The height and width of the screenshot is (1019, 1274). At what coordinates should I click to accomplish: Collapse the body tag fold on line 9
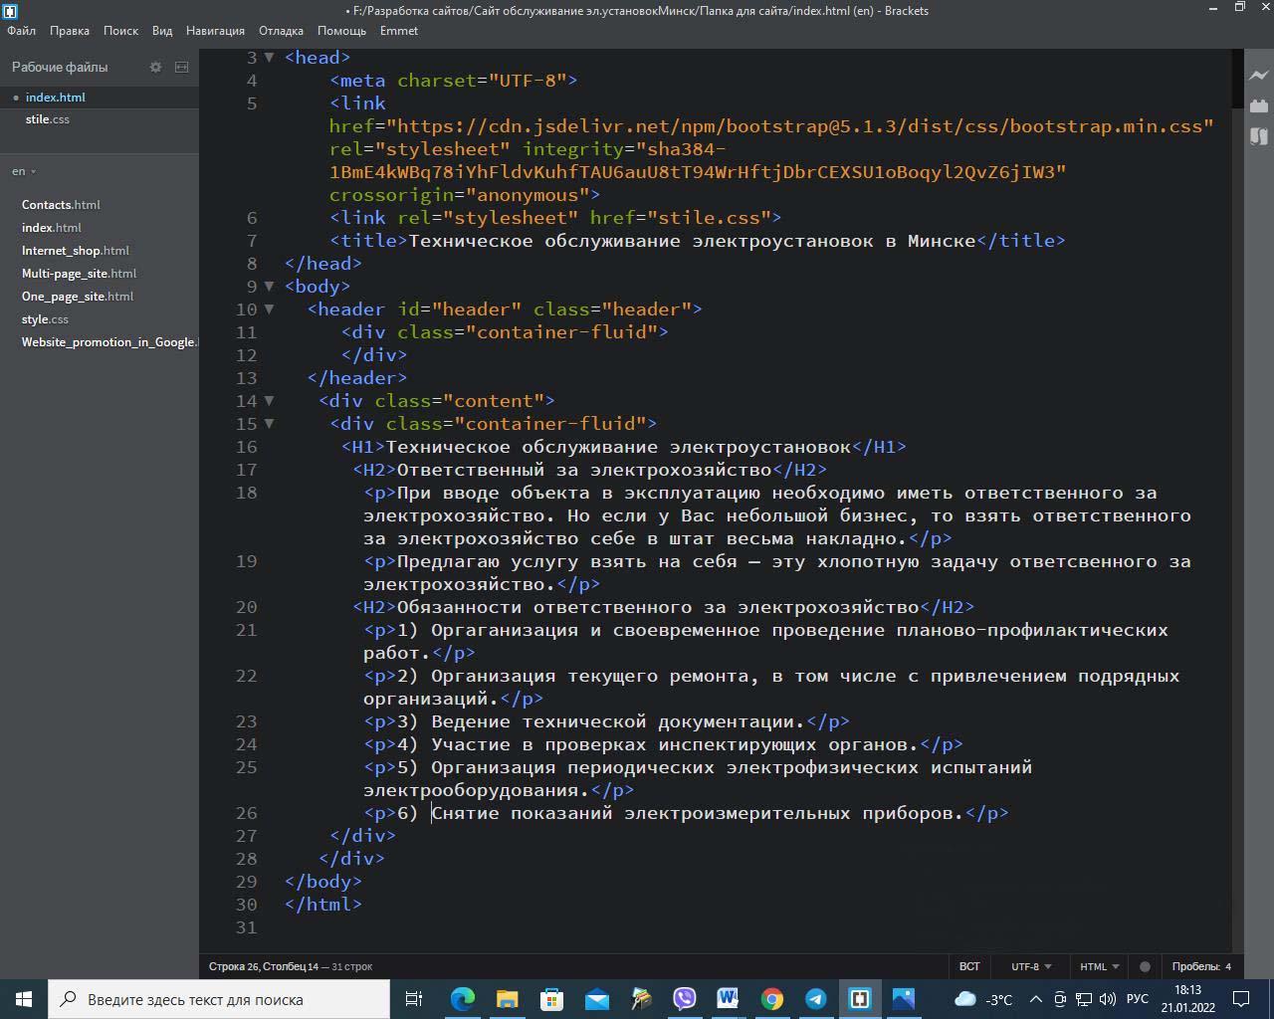pyautogui.click(x=269, y=287)
